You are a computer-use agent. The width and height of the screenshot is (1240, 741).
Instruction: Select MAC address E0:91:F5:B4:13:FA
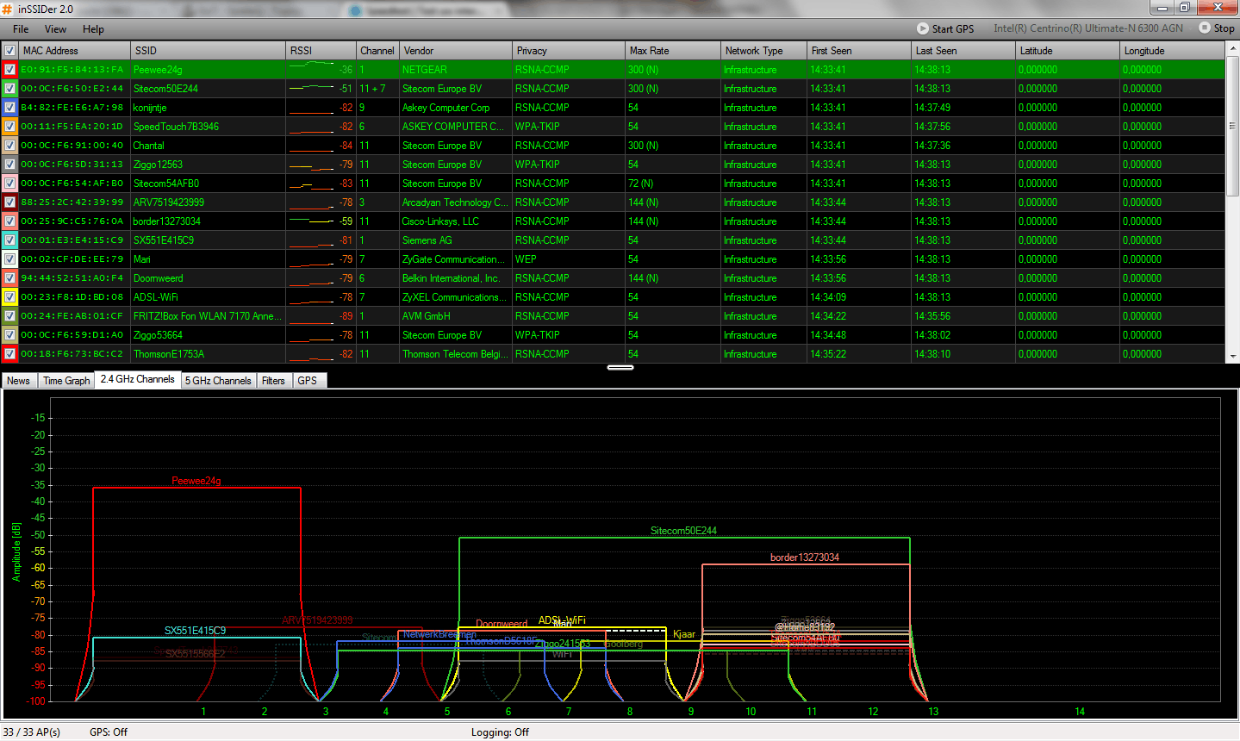72,70
